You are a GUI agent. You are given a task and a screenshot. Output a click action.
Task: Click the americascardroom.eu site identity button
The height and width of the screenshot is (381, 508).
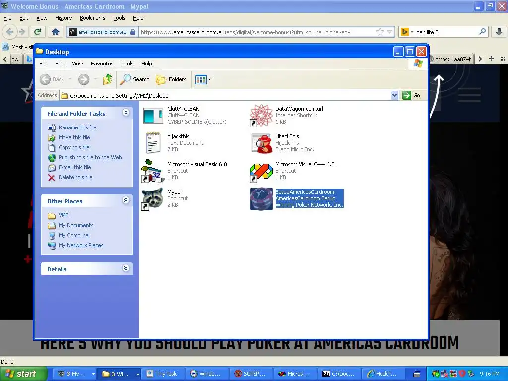pos(103,32)
